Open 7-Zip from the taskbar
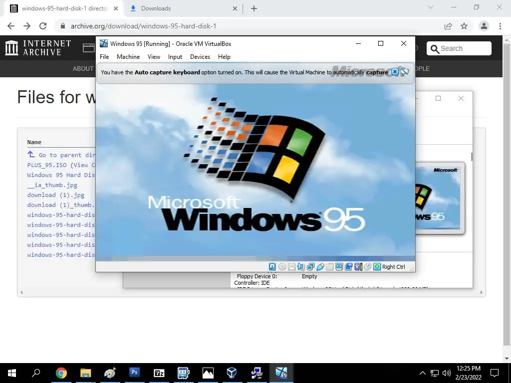 click(x=159, y=373)
